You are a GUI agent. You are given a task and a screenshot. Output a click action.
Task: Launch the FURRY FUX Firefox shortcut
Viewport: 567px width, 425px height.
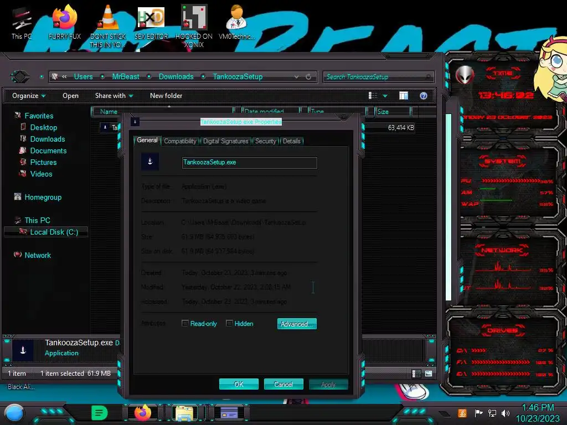pos(65,22)
